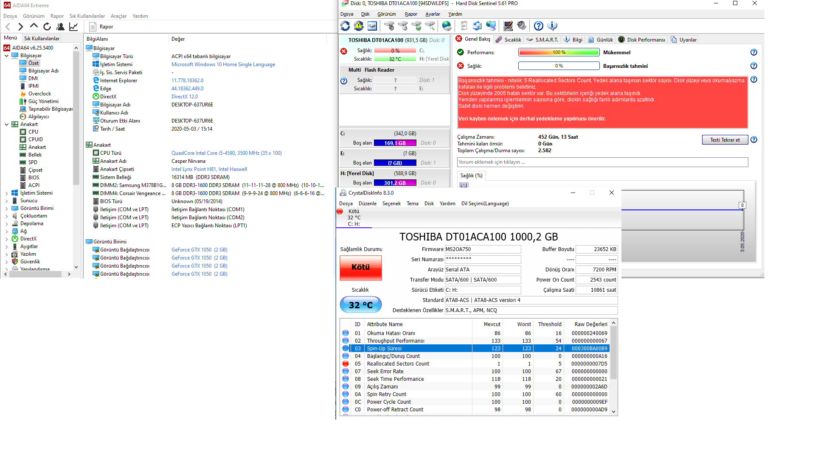Click the info bubble icon in Sentinel toolbar

(x=552, y=26)
